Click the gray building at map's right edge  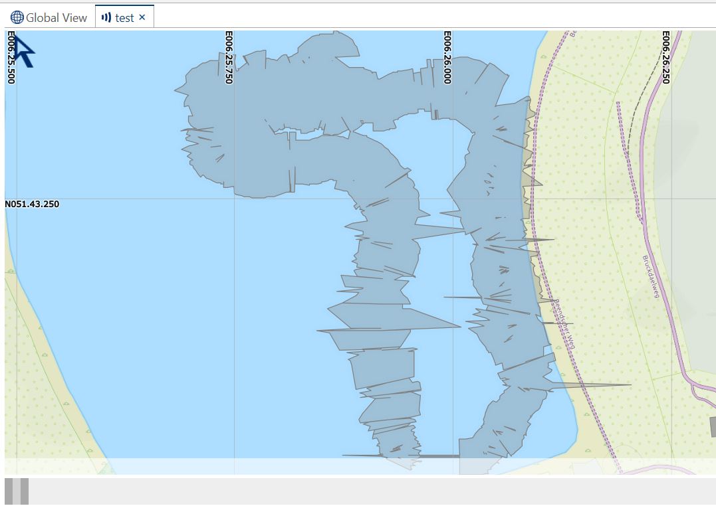click(x=713, y=426)
